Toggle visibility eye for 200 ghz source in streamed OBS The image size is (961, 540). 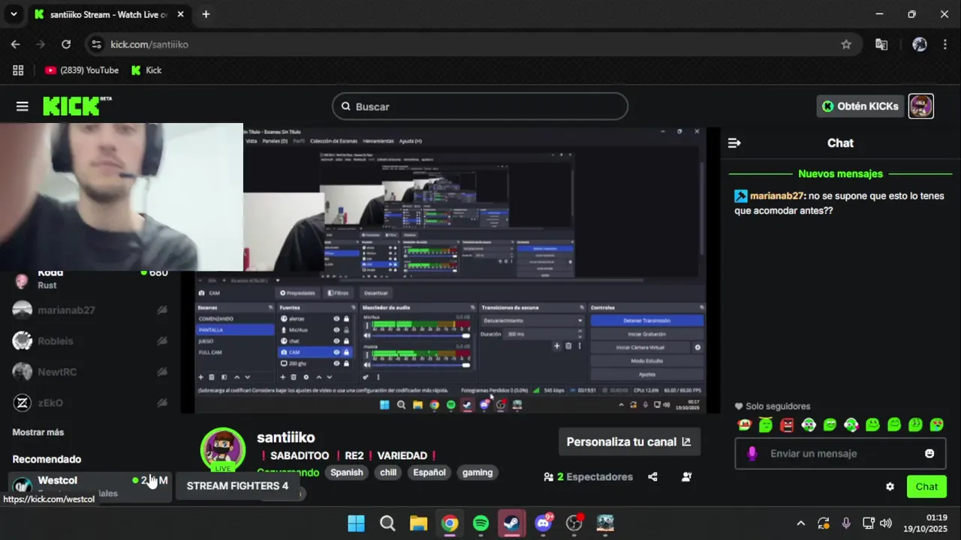[x=336, y=363]
